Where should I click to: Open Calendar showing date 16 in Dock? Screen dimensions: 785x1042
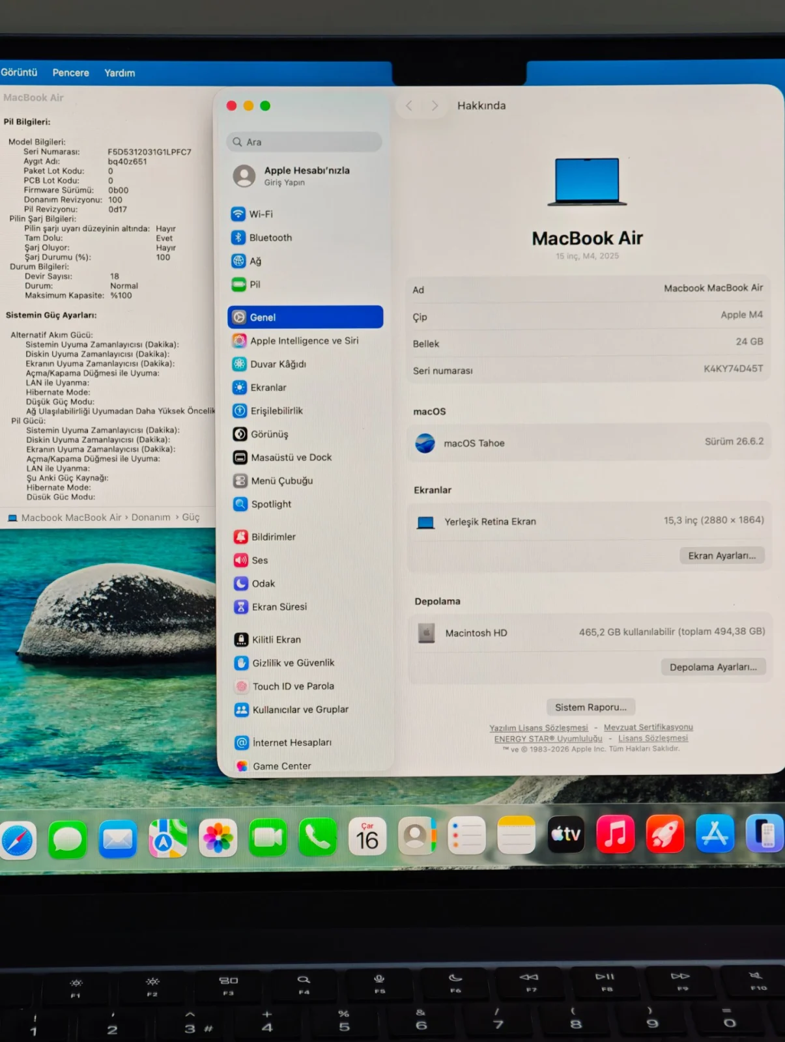tap(367, 836)
